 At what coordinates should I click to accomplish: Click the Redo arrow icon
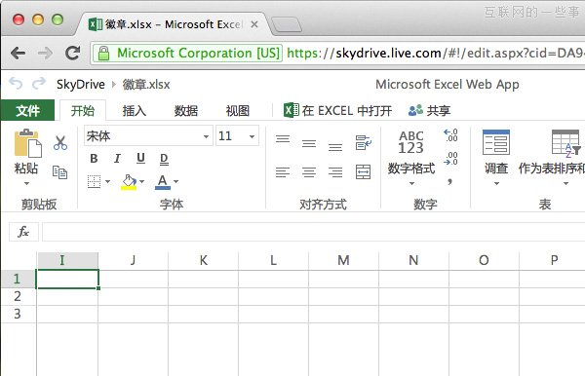tap(38, 83)
